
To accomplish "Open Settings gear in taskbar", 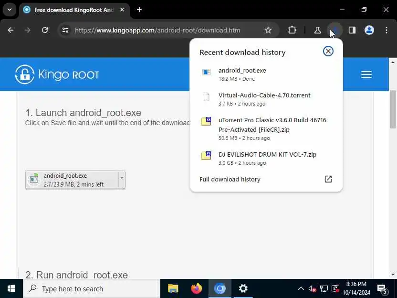I will tap(243, 288).
